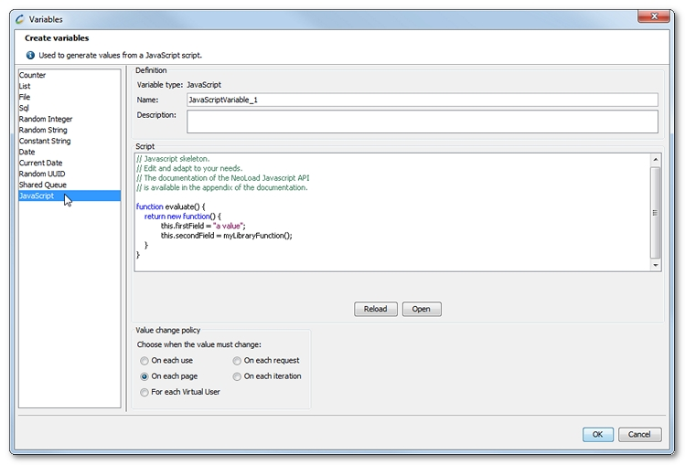Choose 'For each Virtual User' policy
This screenshot has width=685, height=465.
144,392
